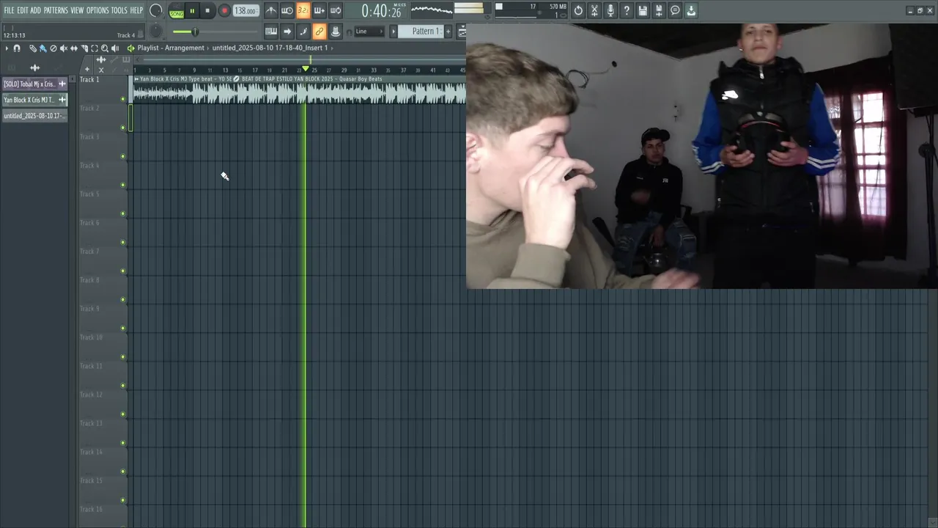Pause playback with the pause button
The image size is (938, 528).
(192, 11)
